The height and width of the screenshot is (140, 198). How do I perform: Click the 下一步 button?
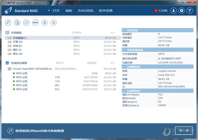click(x=184, y=131)
